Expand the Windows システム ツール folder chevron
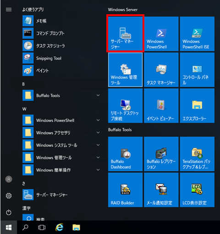The image size is (220, 234). [x=98, y=145]
